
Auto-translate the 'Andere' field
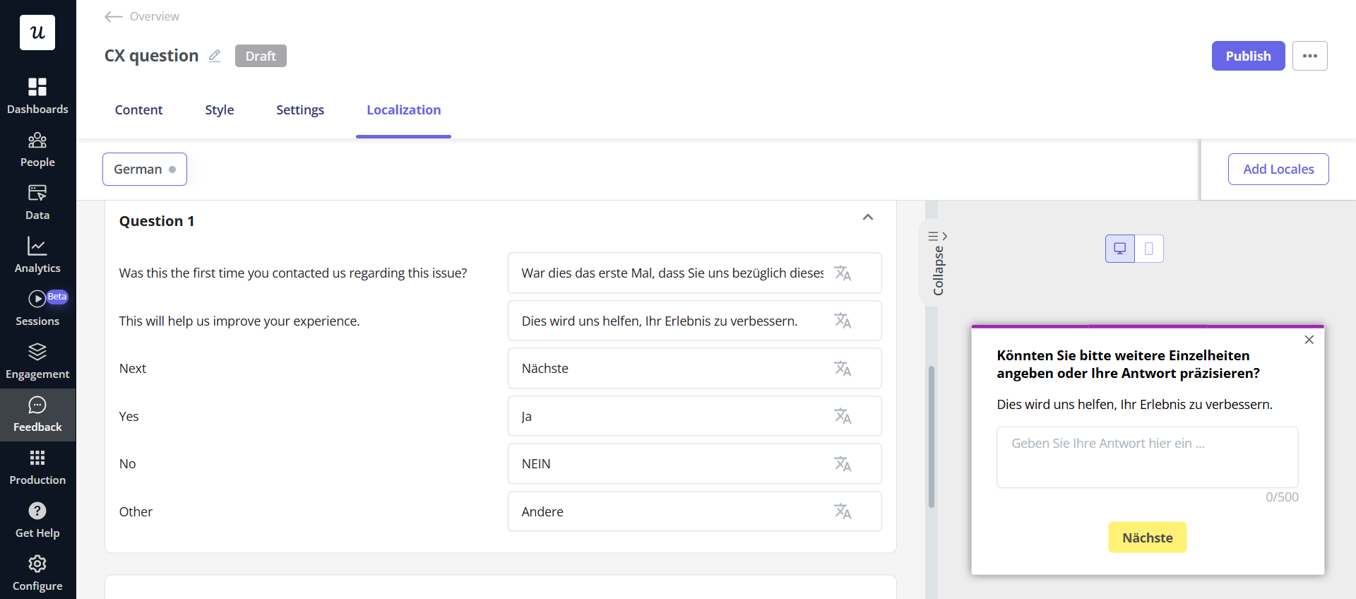pos(843,511)
